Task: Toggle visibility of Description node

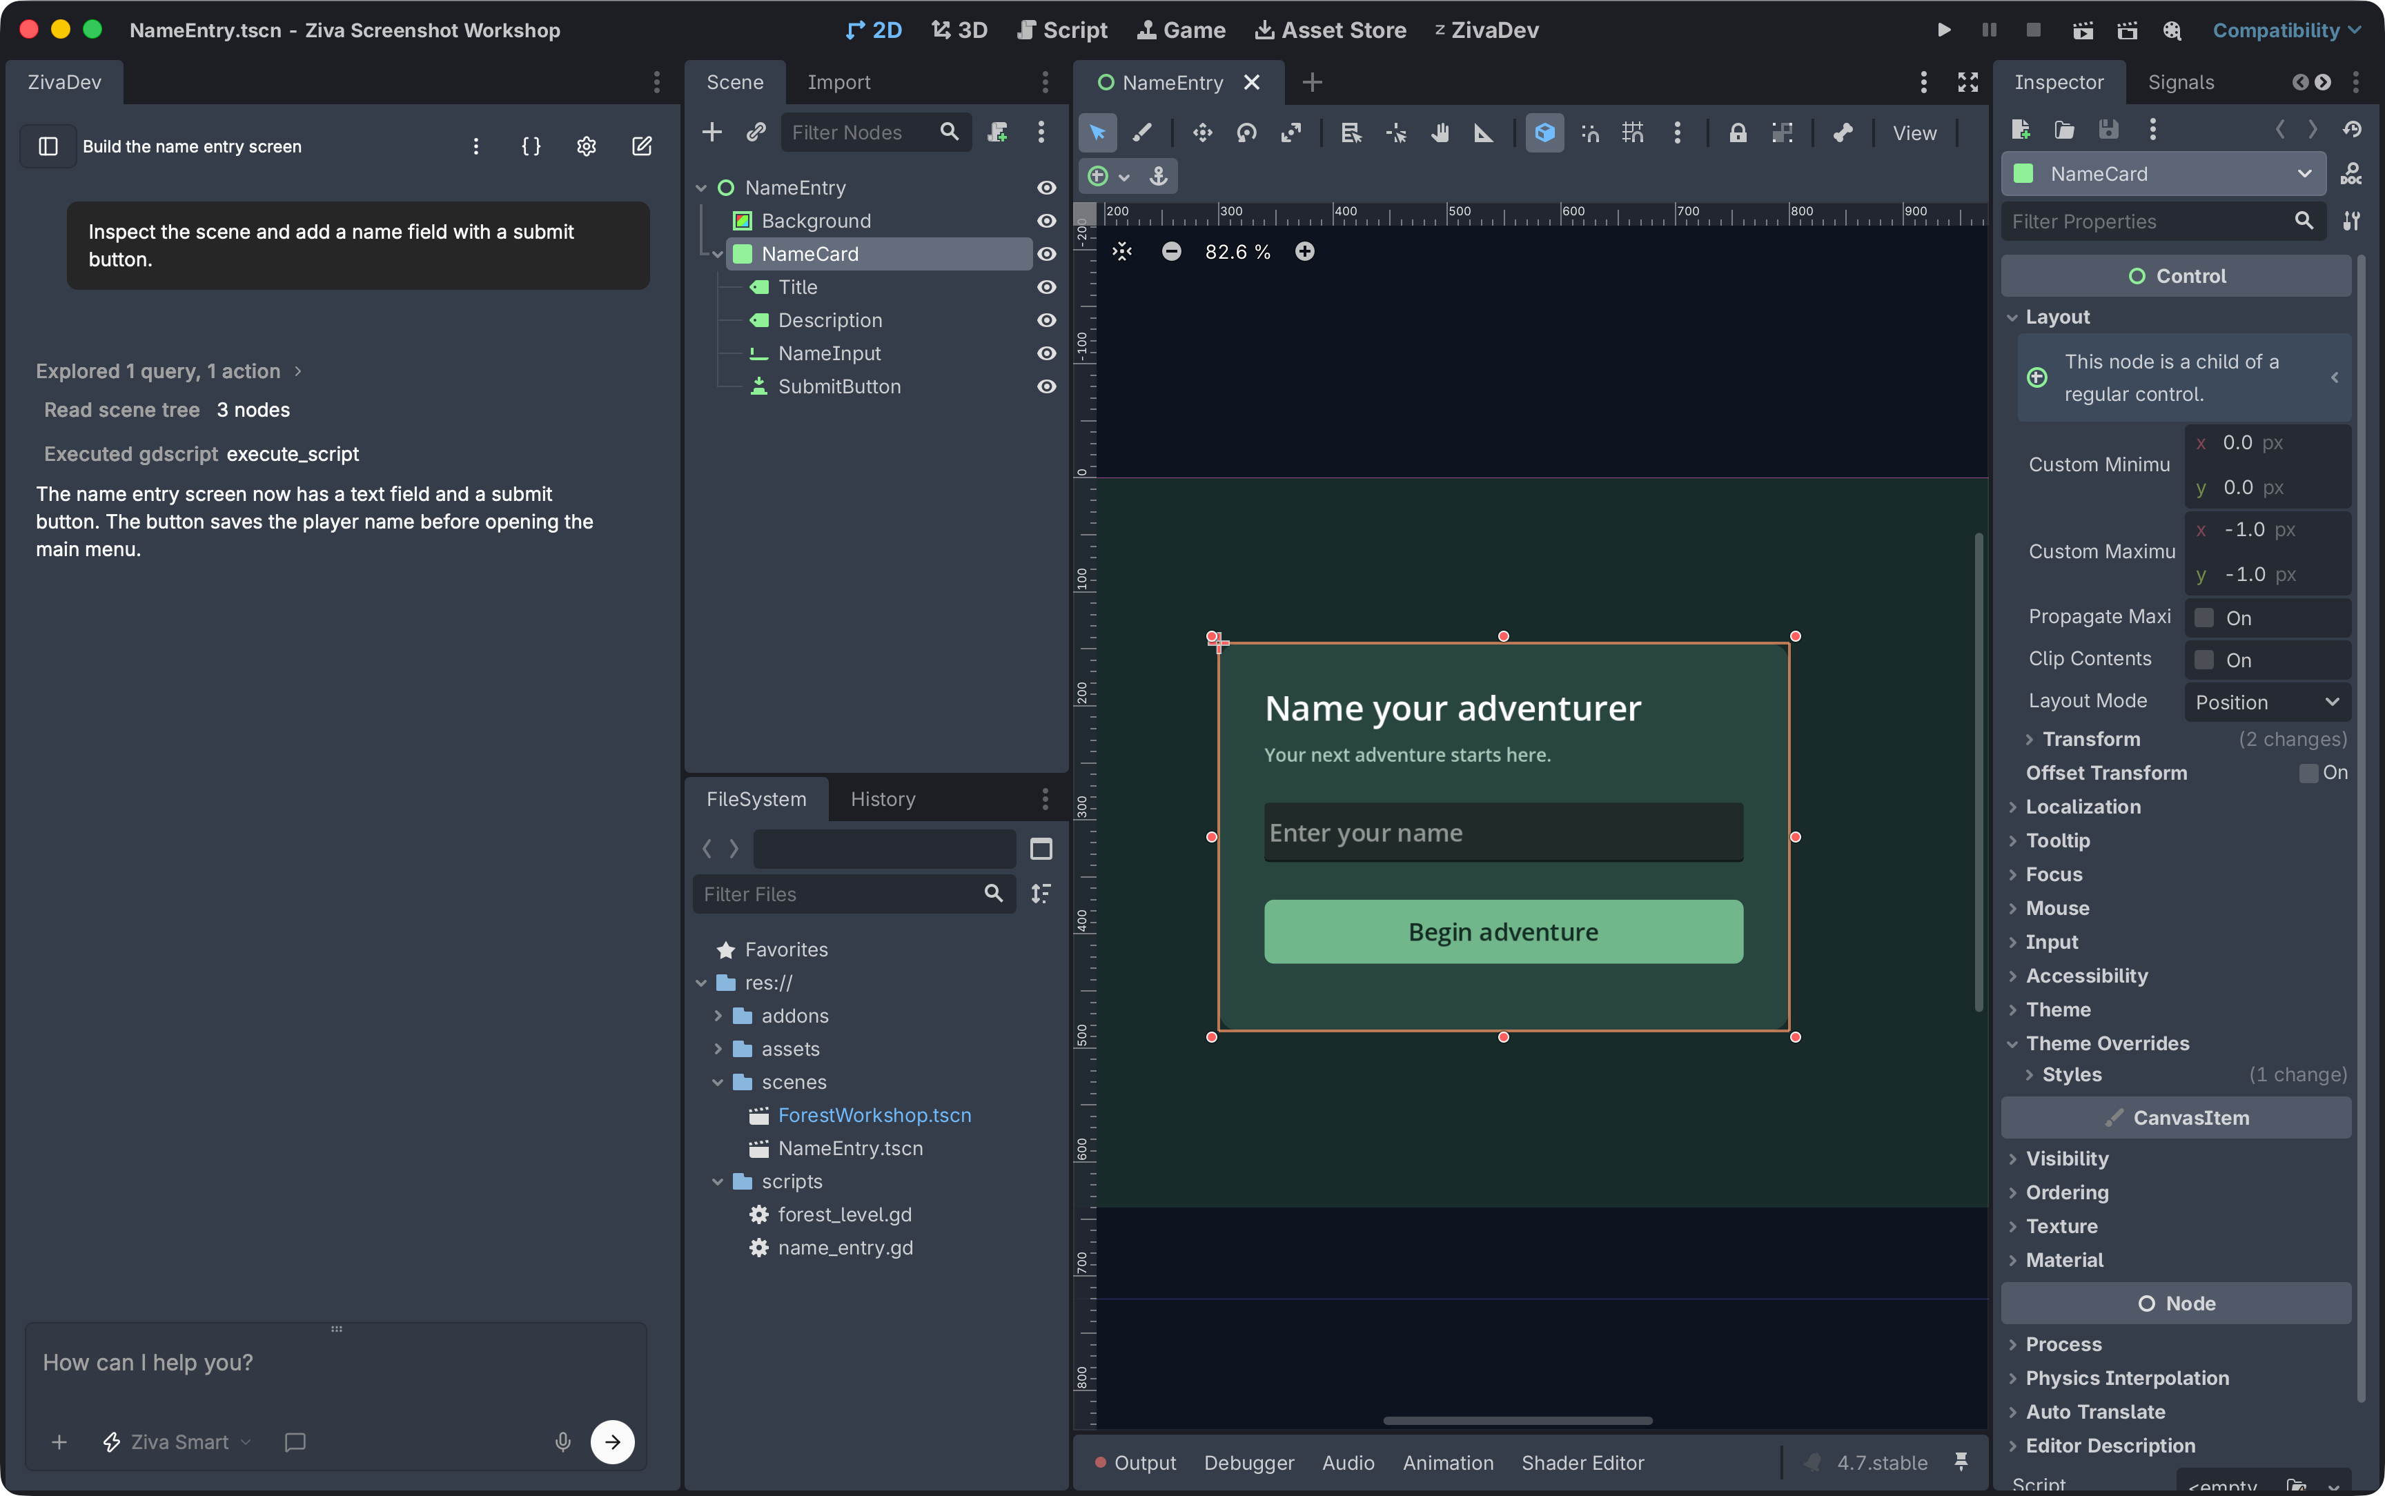Action: (x=1047, y=321)
